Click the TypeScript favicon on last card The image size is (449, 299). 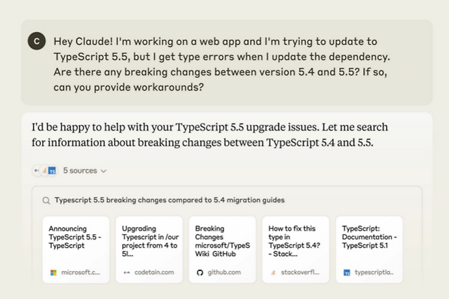[347, 272]
